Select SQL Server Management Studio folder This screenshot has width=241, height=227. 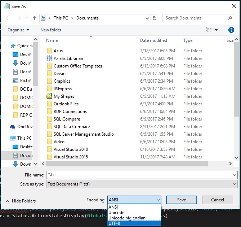(84, 134)
